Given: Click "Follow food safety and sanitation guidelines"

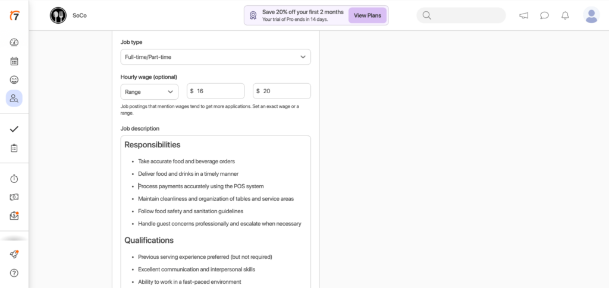Looking at the screenshot, I should coord(191,211).
